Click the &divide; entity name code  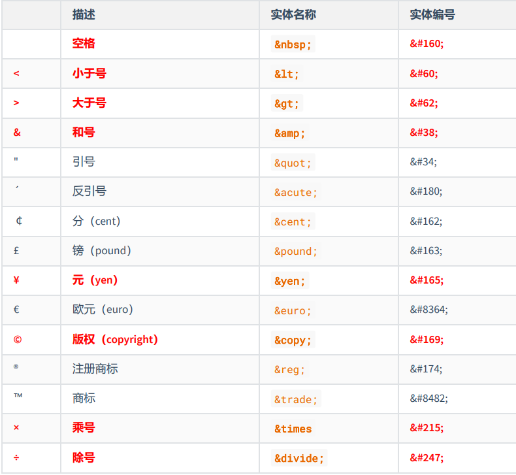coord(298,458)
